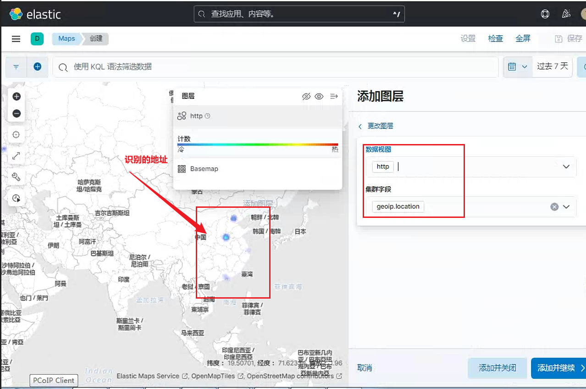Image resolution: width=586 pixels, height=389 pixels.
Task: Click the 保存 button
Action: click(569, 39)
